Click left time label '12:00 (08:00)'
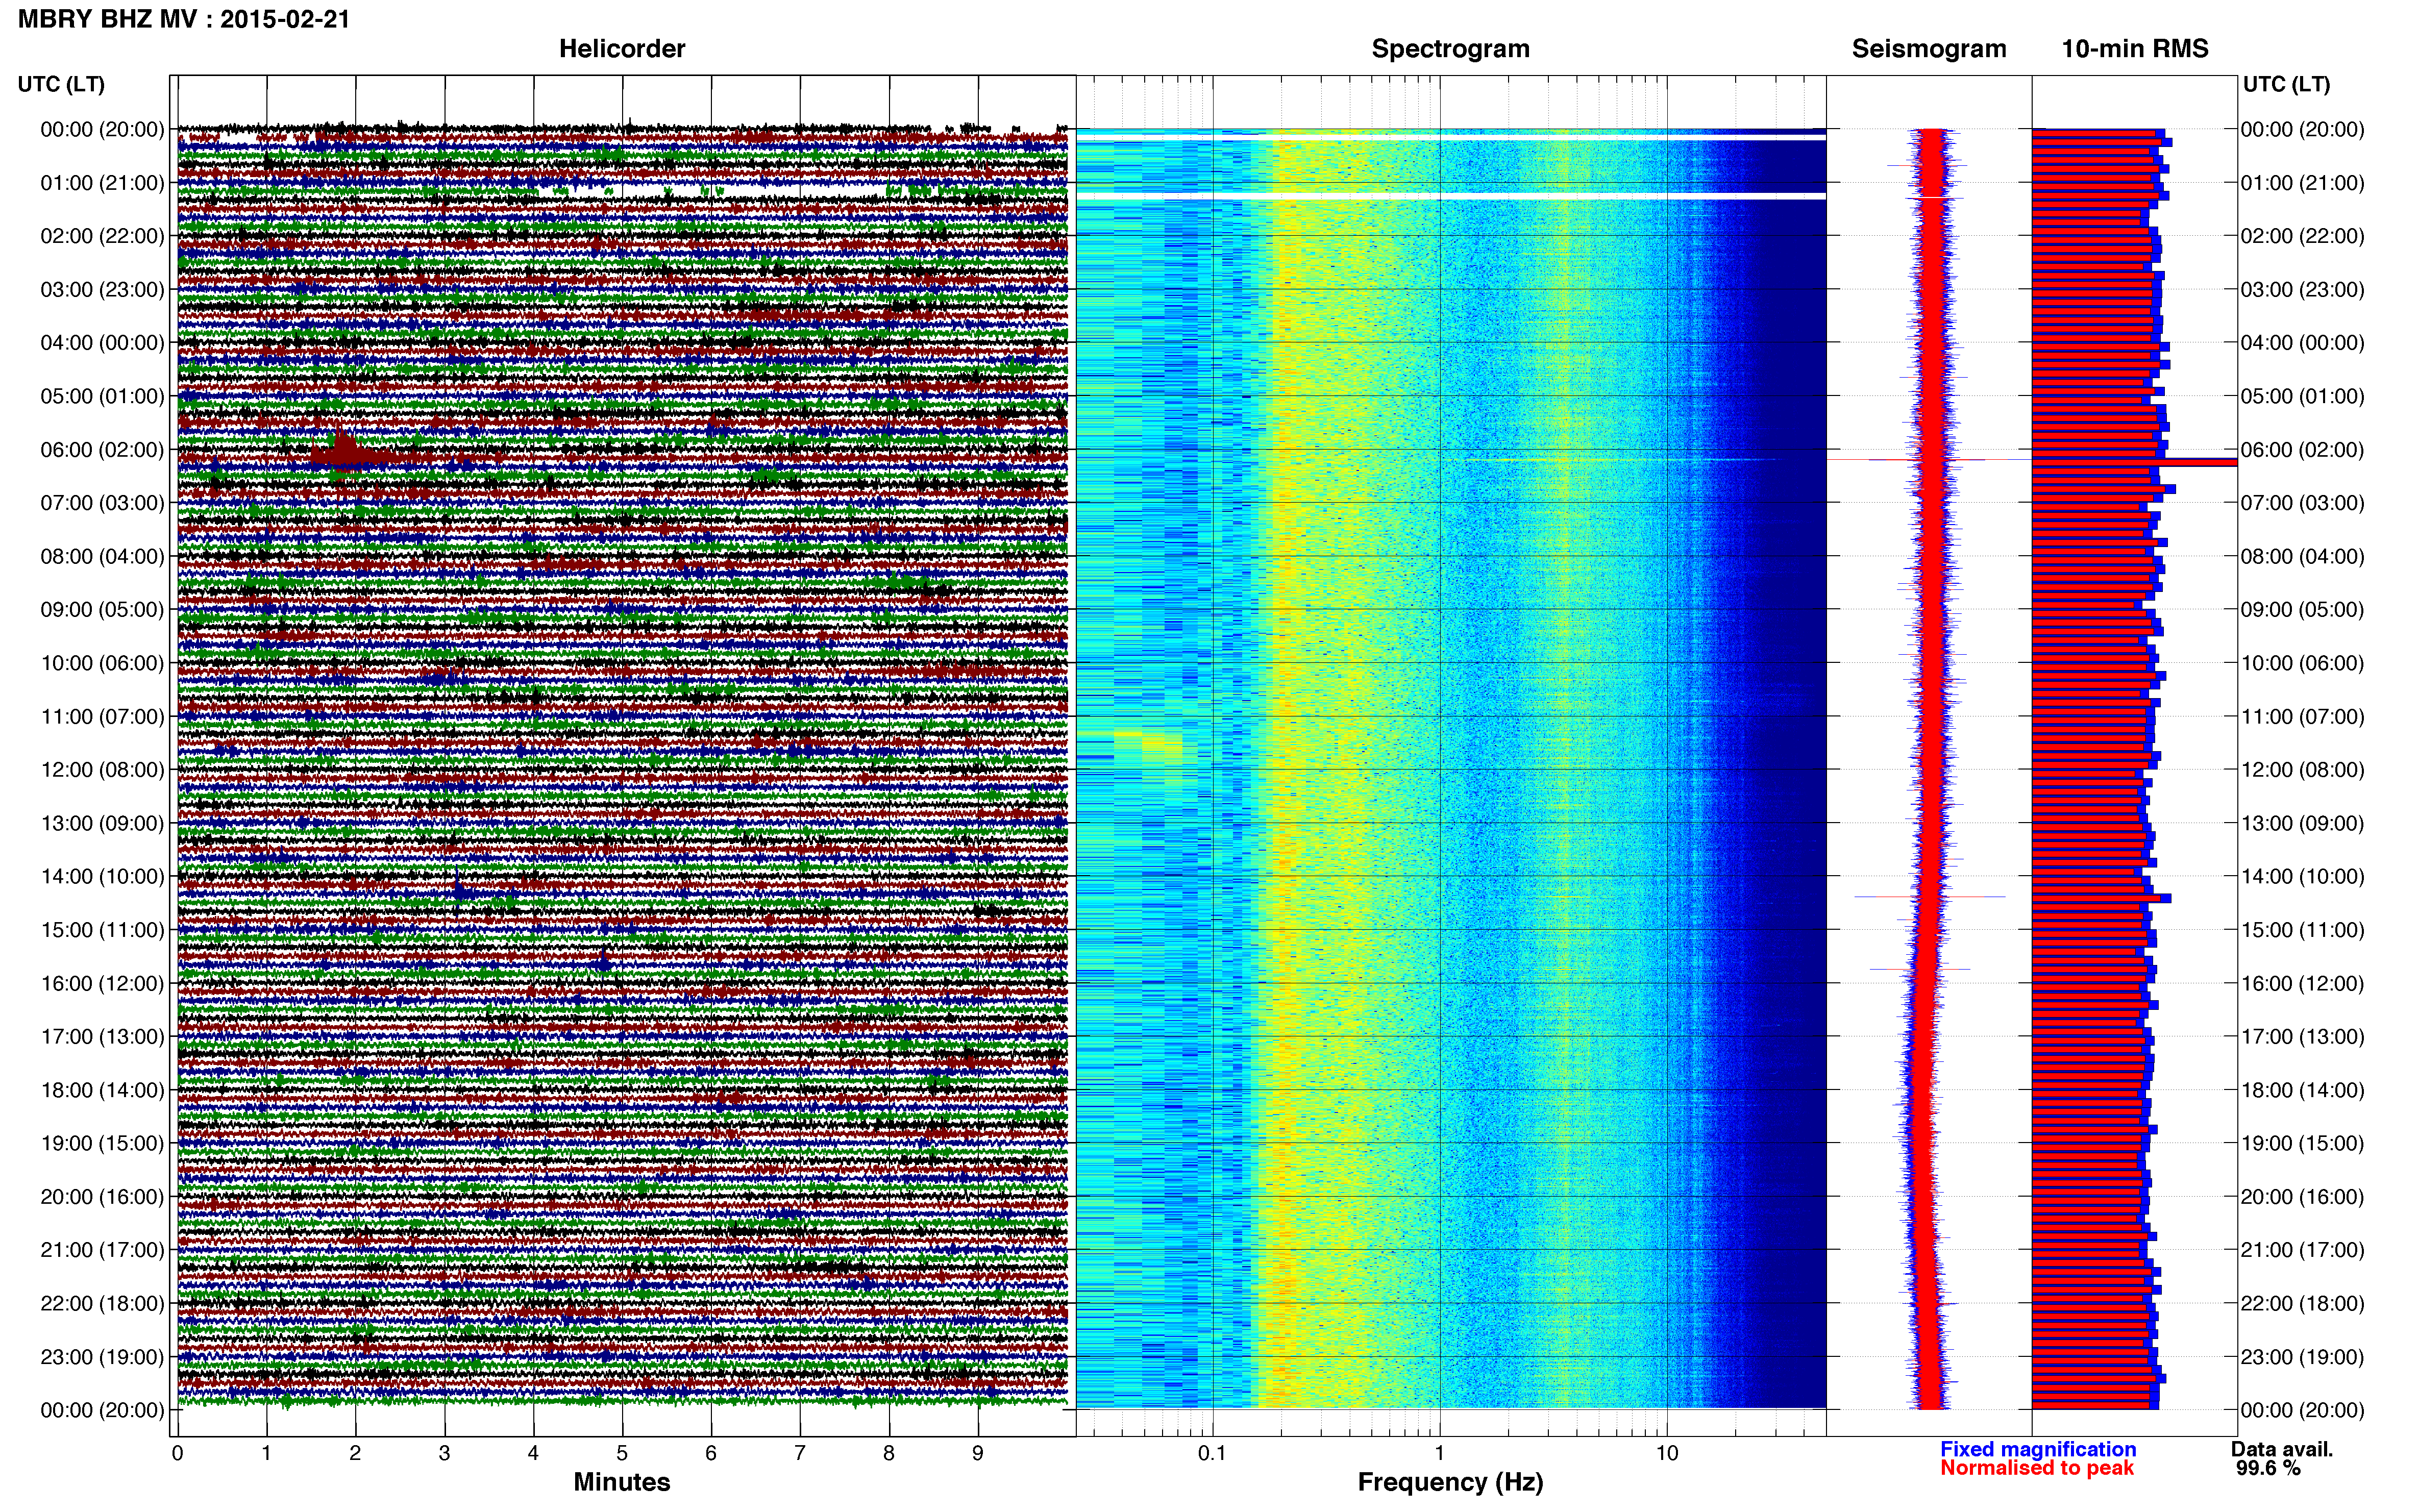This screenshot has width=2419, height=1512. click(102, 769)
